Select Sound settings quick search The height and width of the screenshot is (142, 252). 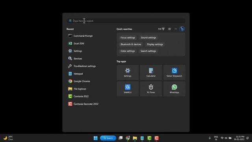(148, 37)
